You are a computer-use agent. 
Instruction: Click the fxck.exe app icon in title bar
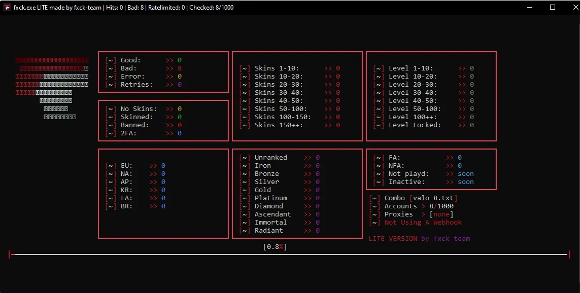pyautogui.click(x=7, y=8)
